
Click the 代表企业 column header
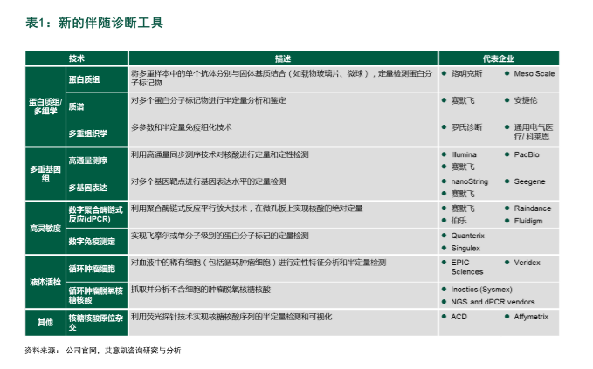click(498, 58)
